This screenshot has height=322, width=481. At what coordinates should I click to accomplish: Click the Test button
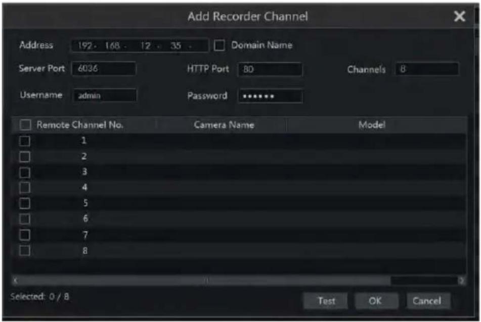coord(326,301)
